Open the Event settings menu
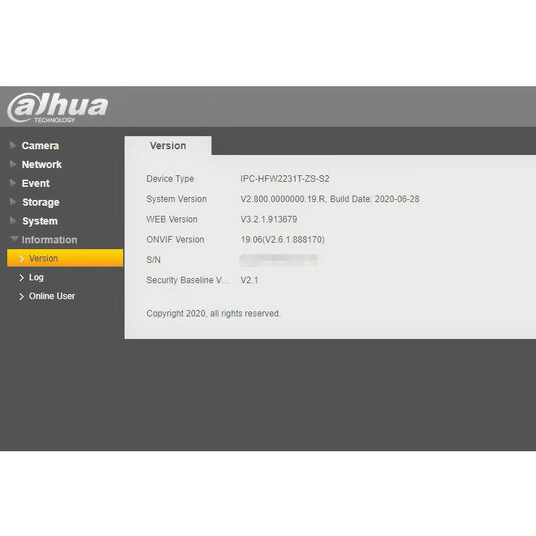Screen dimensions: 536x536 [x=35, y=183]
